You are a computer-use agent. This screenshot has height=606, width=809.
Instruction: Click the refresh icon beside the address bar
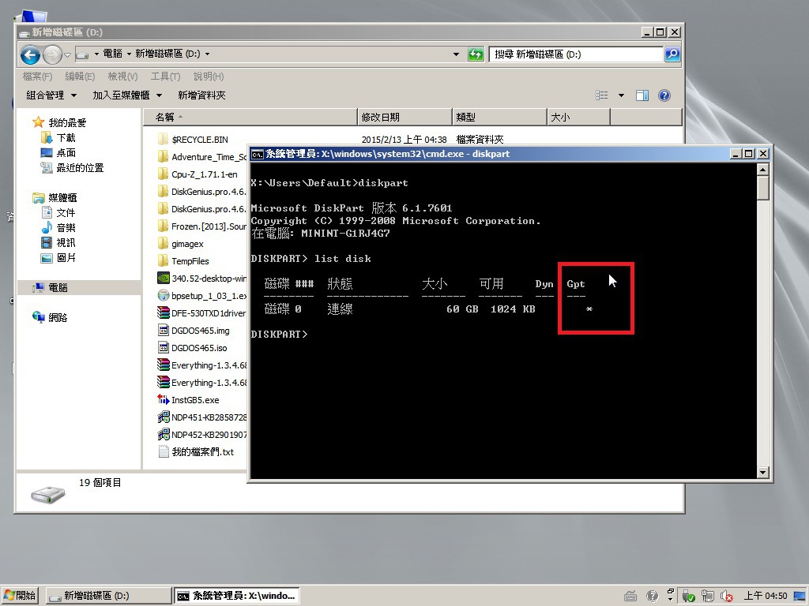[x=476, y=54]
